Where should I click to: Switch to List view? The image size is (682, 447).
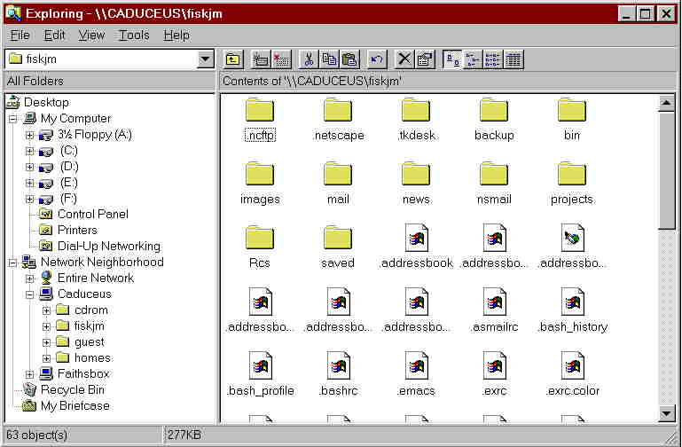pos(493,59)
